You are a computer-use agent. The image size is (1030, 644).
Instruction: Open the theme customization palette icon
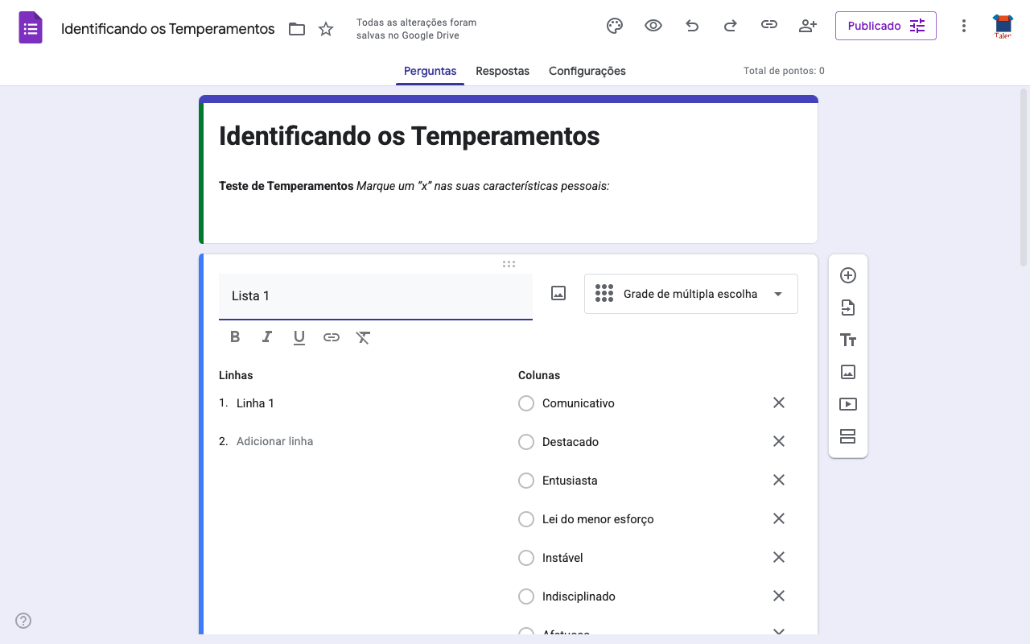coord(615,26)
